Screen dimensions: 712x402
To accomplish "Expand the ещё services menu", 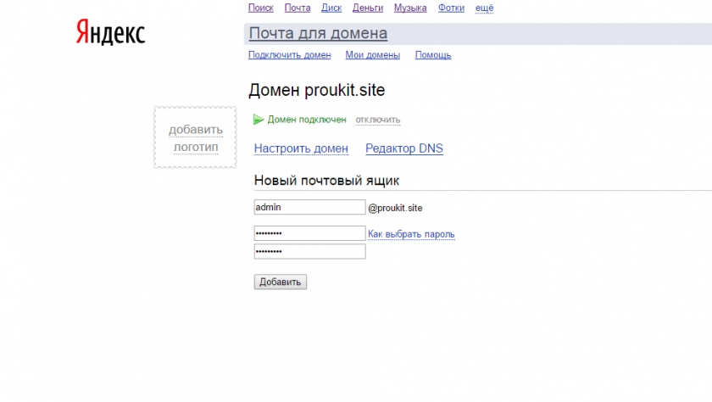I will pyautogui.click(x=484, y=8).
